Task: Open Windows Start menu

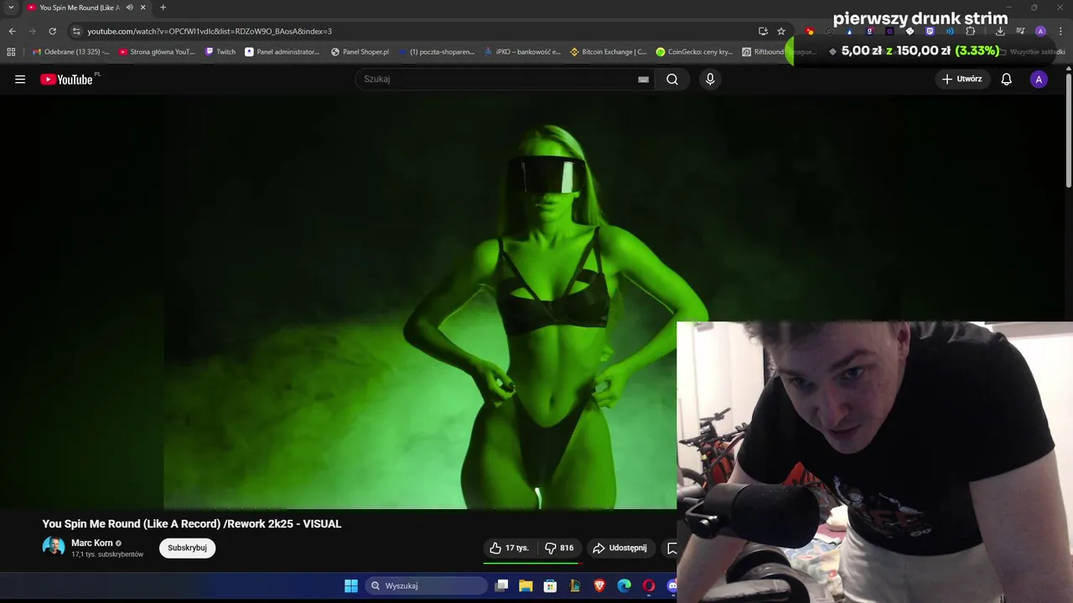Action: pyautogui.click(x=351, y=585)
